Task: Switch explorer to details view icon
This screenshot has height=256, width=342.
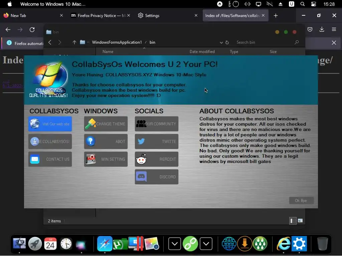Action: (x=293, y=221)
